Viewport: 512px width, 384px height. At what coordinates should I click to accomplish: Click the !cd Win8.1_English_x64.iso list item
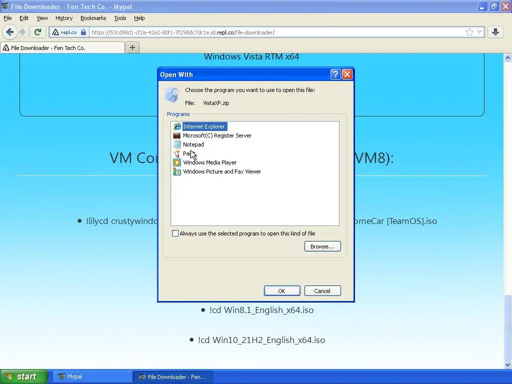click(261, 310)
